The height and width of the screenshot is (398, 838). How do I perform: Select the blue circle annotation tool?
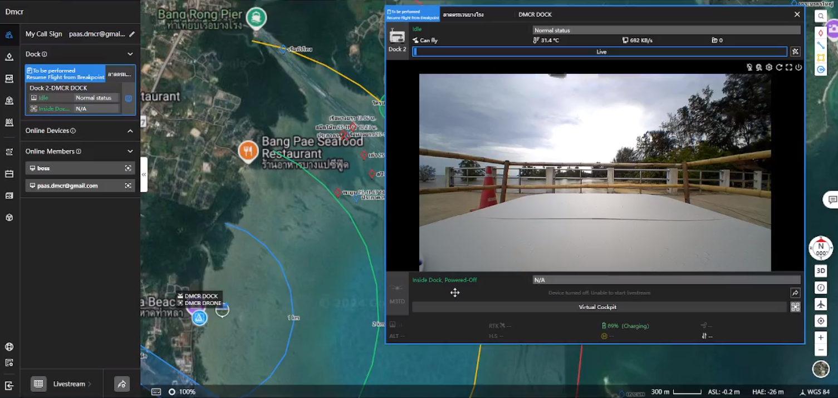[821, 69]
